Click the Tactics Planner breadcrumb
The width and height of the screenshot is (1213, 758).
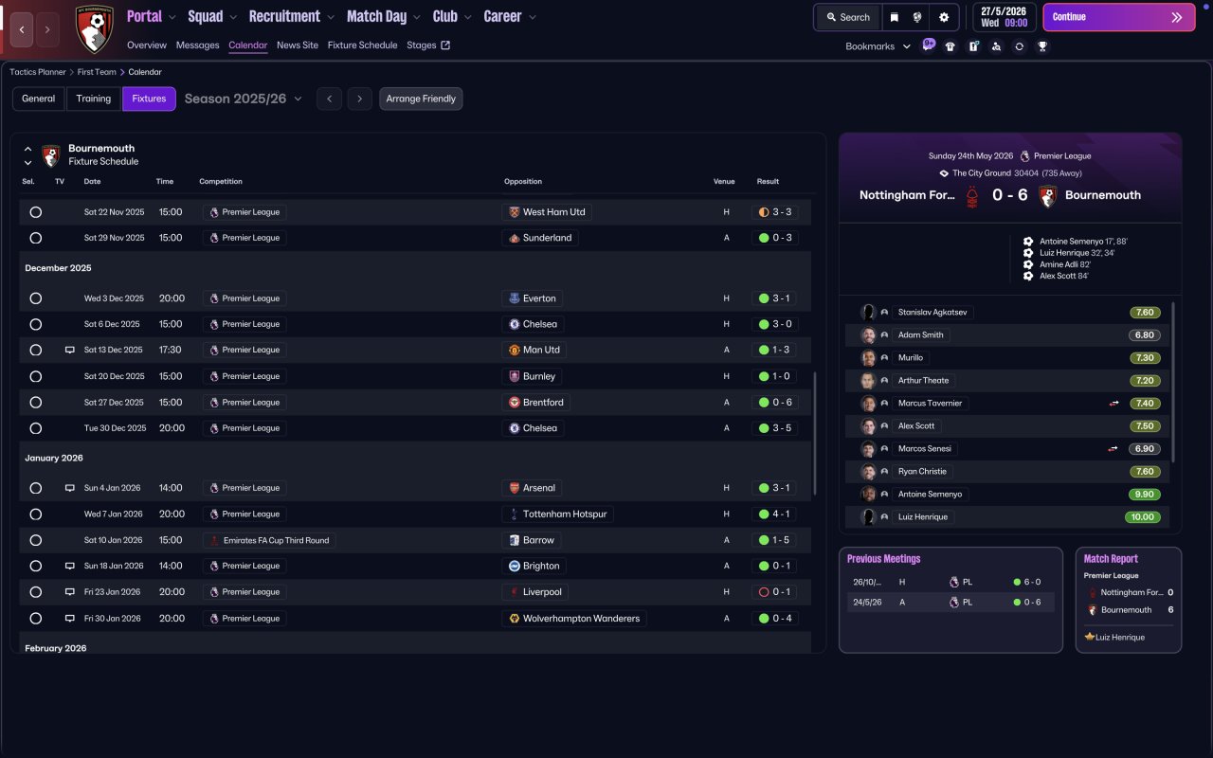coord(38,72)
